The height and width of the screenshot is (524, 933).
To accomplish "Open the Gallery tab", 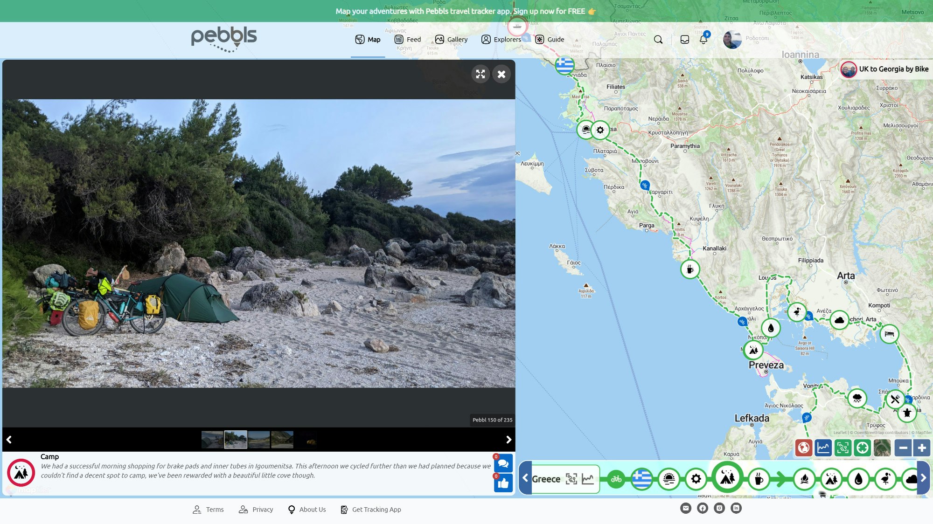I will [451, 40].
